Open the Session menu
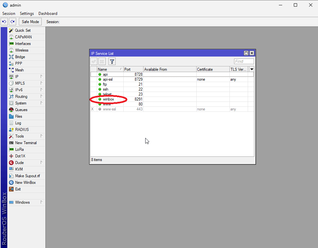This screenshot has width=318, height=248. coord(9,14)
